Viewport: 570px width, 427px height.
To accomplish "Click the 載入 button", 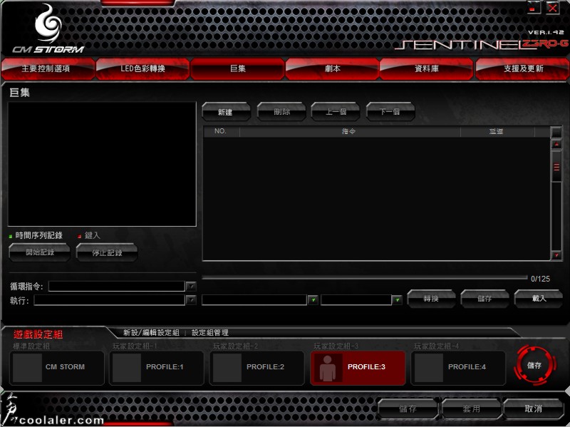I will pyautogui.click(x=539, y=299).
